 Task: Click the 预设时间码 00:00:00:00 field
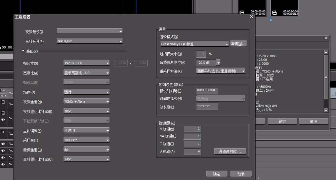tap(207, 90)
